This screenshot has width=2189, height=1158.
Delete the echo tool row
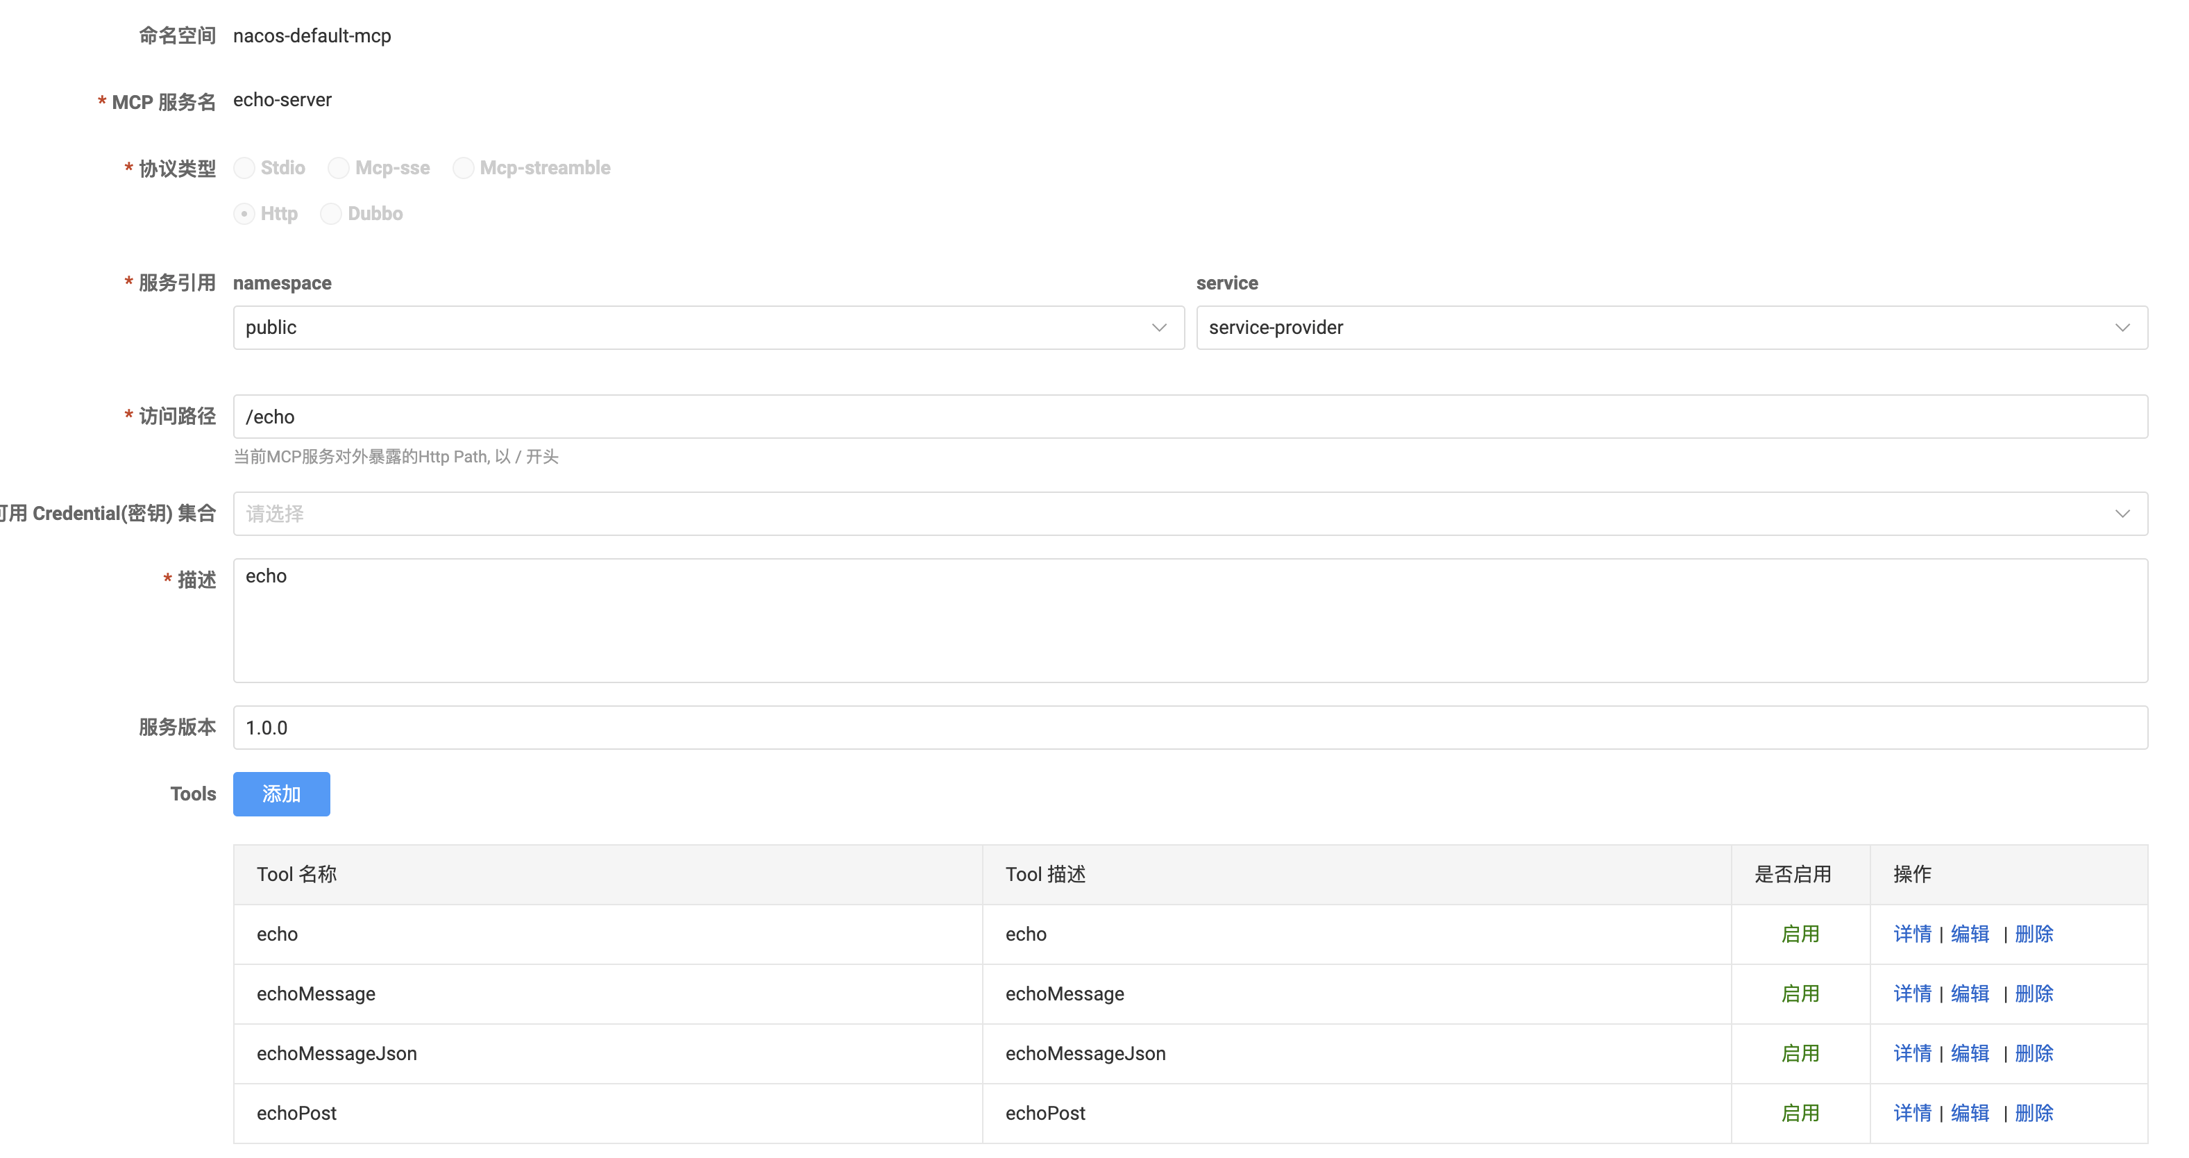click(x=2034, y=934)
